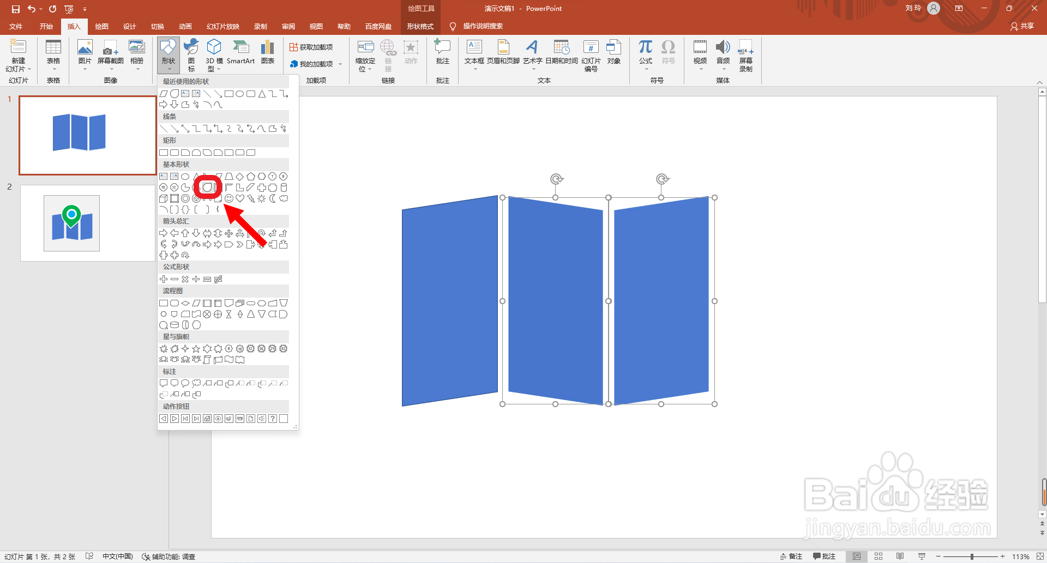Choose the 5-point star shape
This screenshot has height=563, width=1047.
tap(196, 349)
